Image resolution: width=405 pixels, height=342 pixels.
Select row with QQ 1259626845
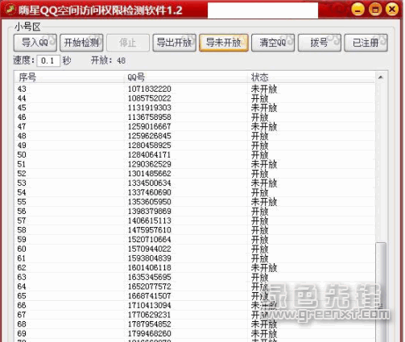pyautogui.click(x=195, y=136)
